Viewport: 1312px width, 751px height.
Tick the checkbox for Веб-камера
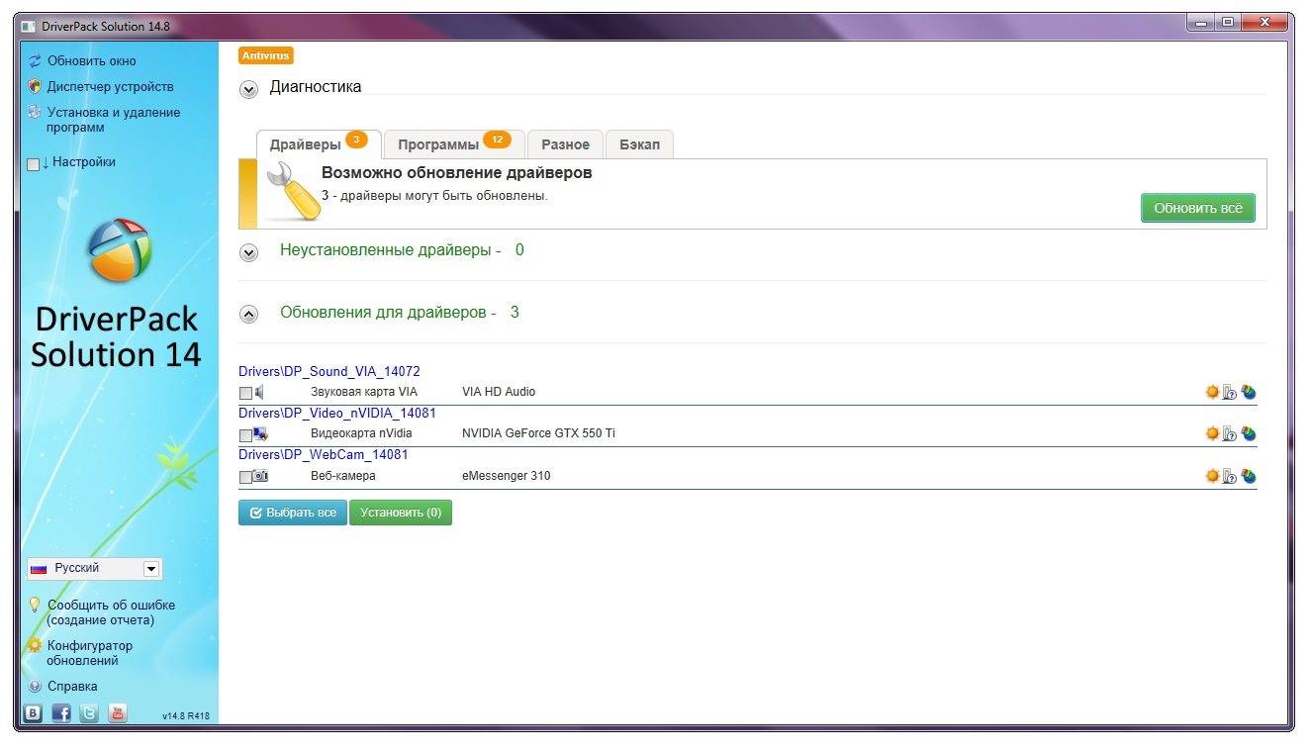(x=245, y=477)
